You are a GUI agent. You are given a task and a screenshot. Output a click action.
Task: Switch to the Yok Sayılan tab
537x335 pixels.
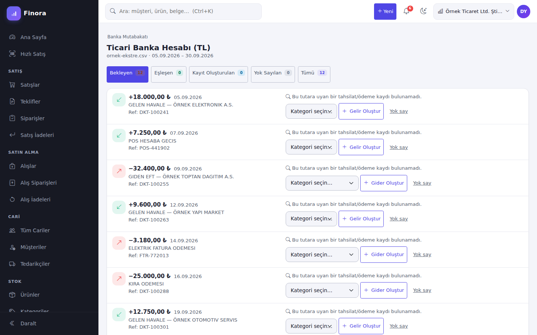pyautogui.click(x=273, y=74)
